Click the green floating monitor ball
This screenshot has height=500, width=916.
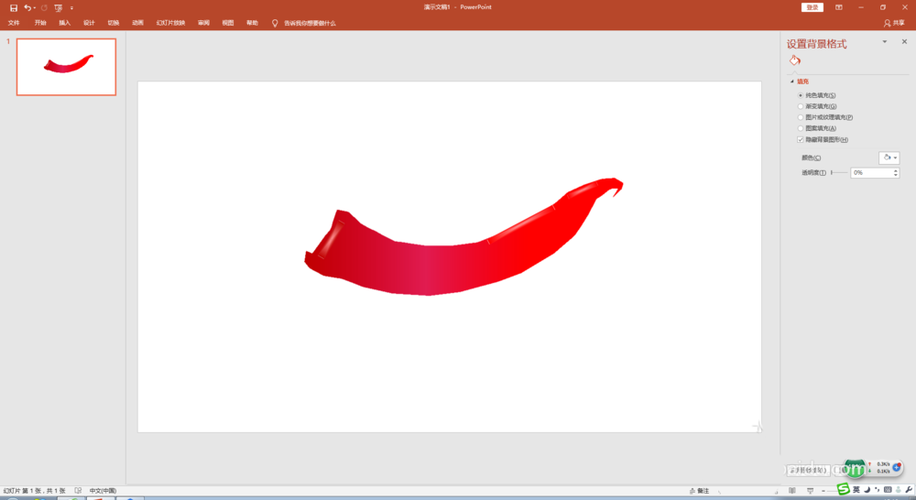point(854,468)
